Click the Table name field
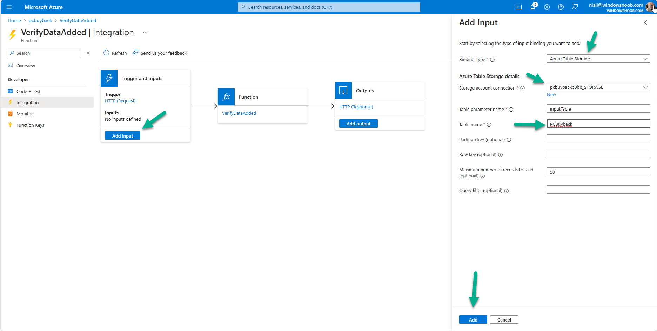This screenshot has height=331, width=657. click(x=598, y=124)
